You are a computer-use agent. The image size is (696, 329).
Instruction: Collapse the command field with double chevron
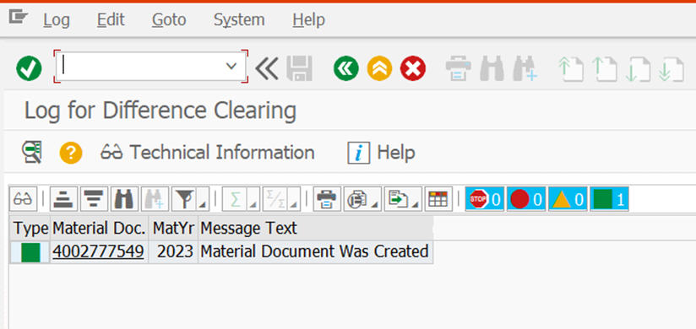[x=266, y=68]
